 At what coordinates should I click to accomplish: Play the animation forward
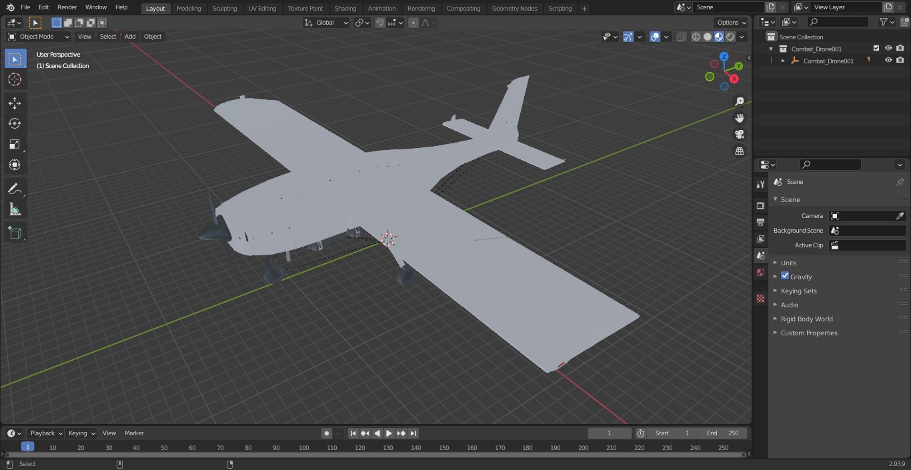pyautogui.click(x=389, y=433)
